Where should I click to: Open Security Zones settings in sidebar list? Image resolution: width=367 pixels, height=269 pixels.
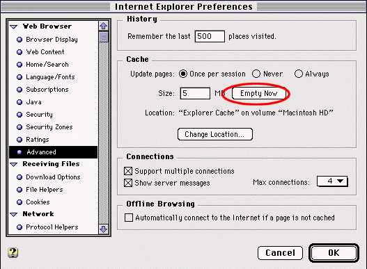click(x=49, y=127)
